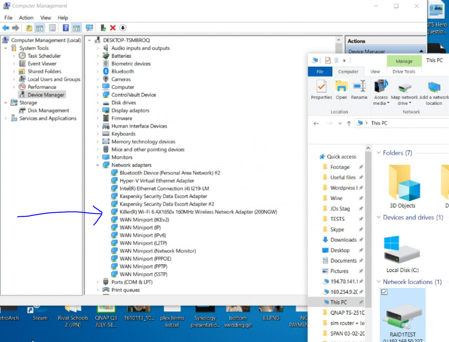Expand the Disk drives category

point(98,103)
